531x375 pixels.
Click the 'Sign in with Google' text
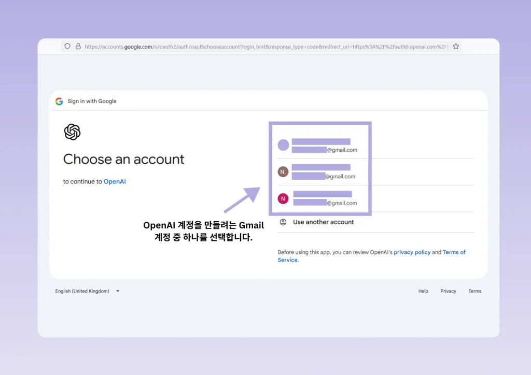coord(92,101)
